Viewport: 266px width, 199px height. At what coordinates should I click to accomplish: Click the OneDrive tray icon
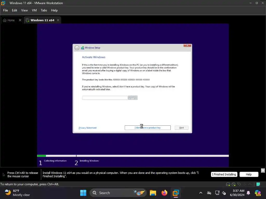tap(209, 193)
